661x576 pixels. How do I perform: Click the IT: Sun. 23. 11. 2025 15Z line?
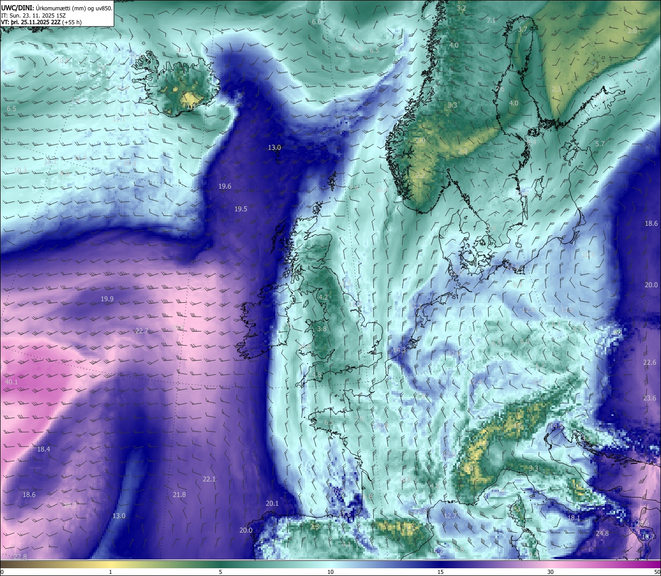pos(33,15)
